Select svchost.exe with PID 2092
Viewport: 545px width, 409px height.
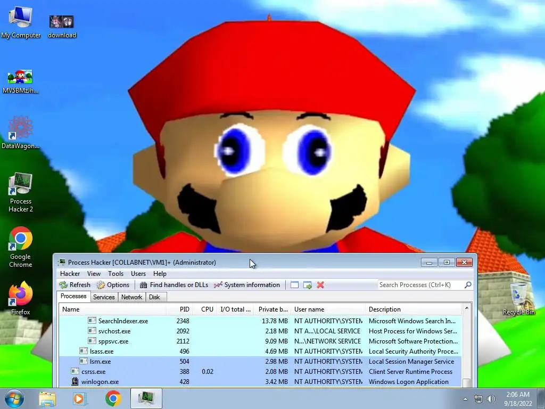click(x=260, y=331)
